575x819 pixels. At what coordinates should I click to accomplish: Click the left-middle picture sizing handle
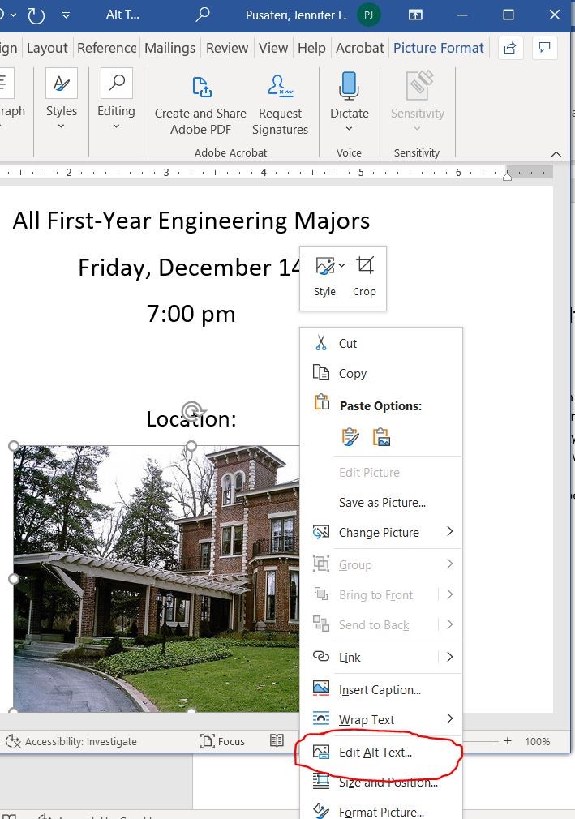(x=14, y=579)
